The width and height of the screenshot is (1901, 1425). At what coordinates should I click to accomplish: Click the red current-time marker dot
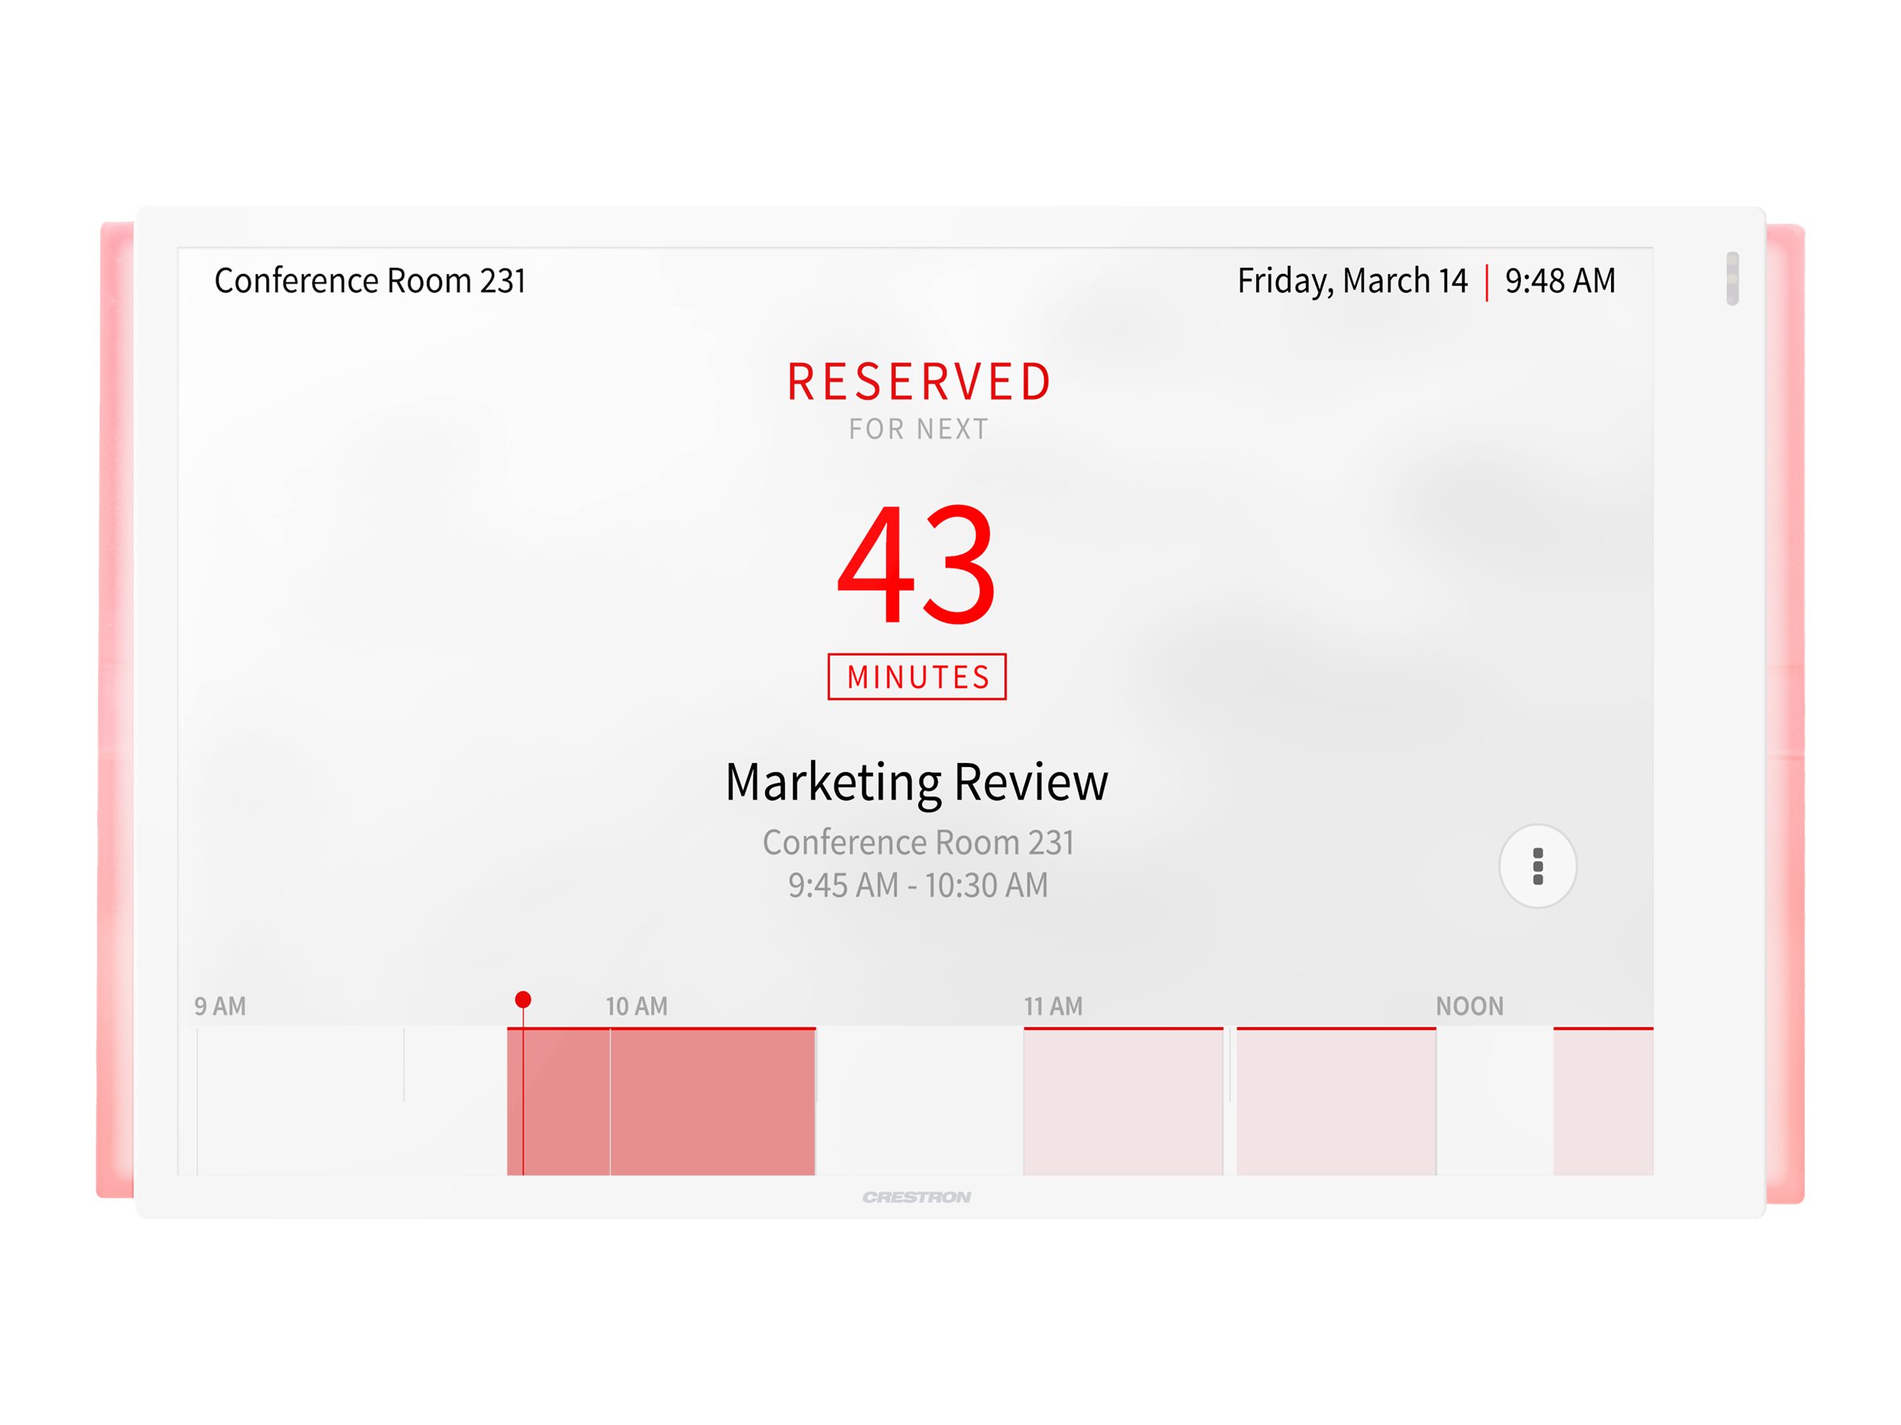[x=523, y=999]
